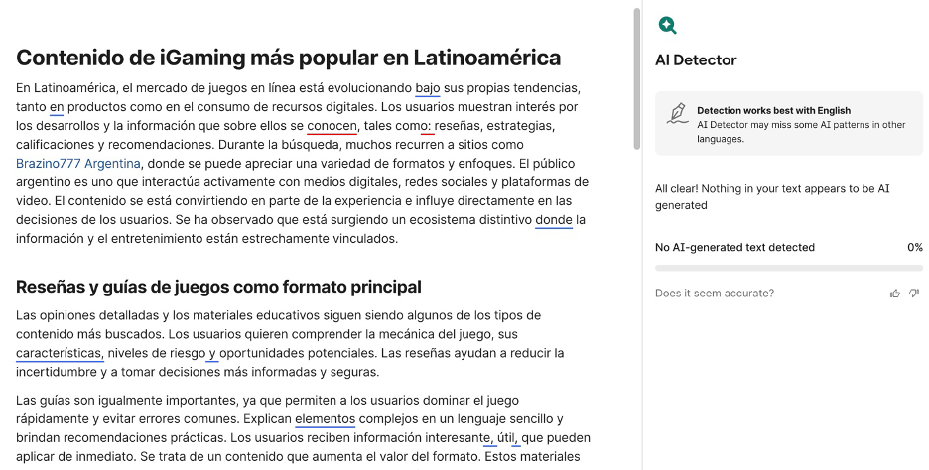The width and height of the screenshot is (929, 470).
Task: Give thumbs up for detection accuracy
Action: [895, 294]
